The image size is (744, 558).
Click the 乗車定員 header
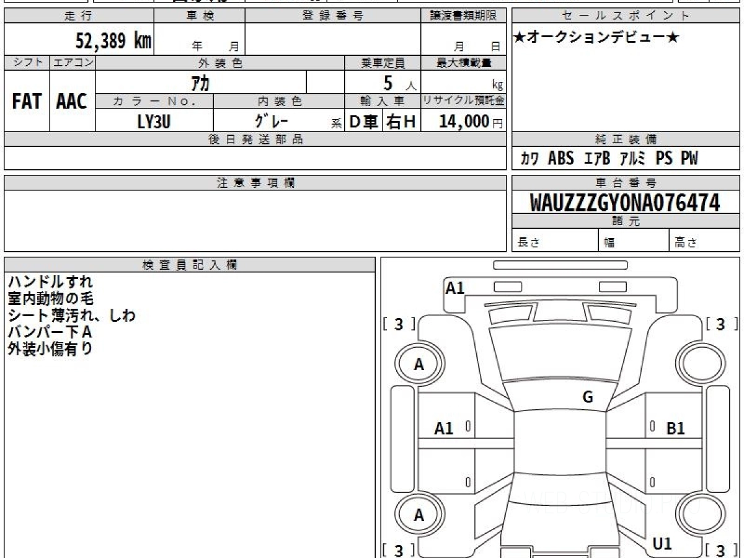[383, 63]
